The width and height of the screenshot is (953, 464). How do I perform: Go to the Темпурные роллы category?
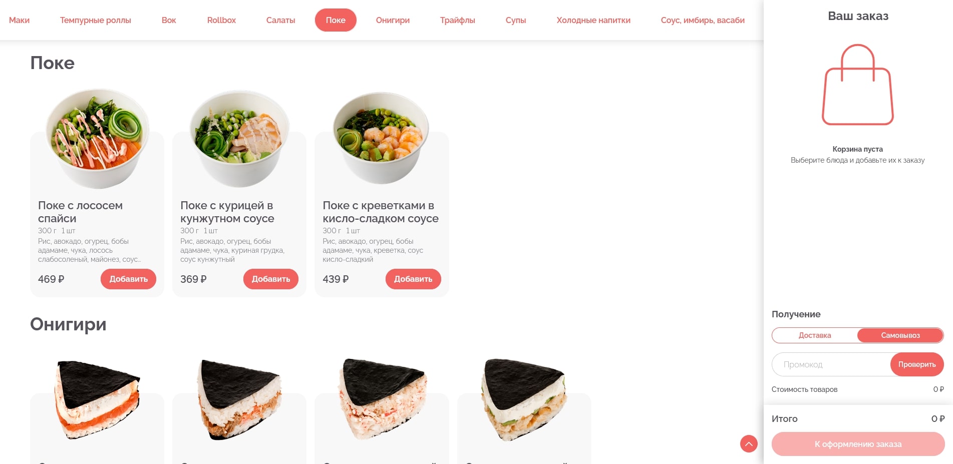pos(96,20)
